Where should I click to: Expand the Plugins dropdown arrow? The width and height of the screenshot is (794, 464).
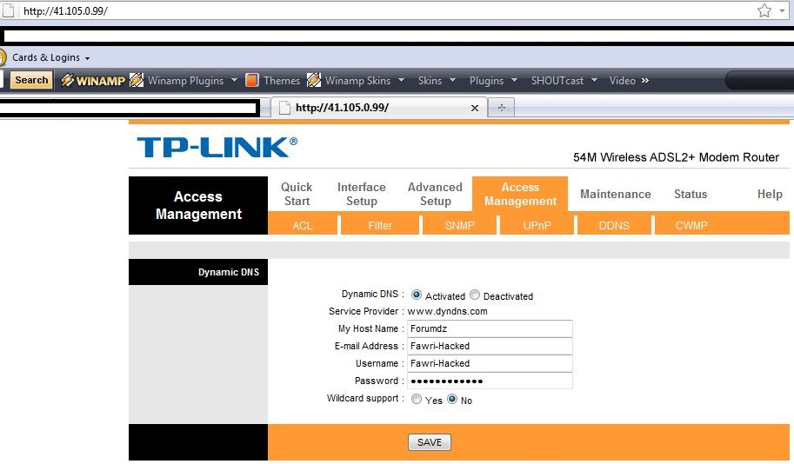coord(515,80)
